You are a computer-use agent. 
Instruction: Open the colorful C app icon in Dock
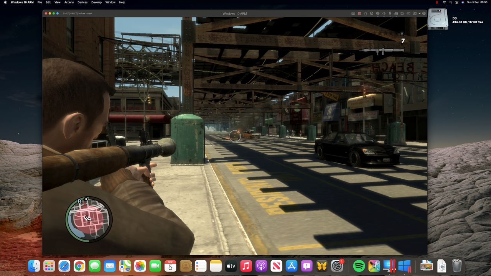click(374, 266)
